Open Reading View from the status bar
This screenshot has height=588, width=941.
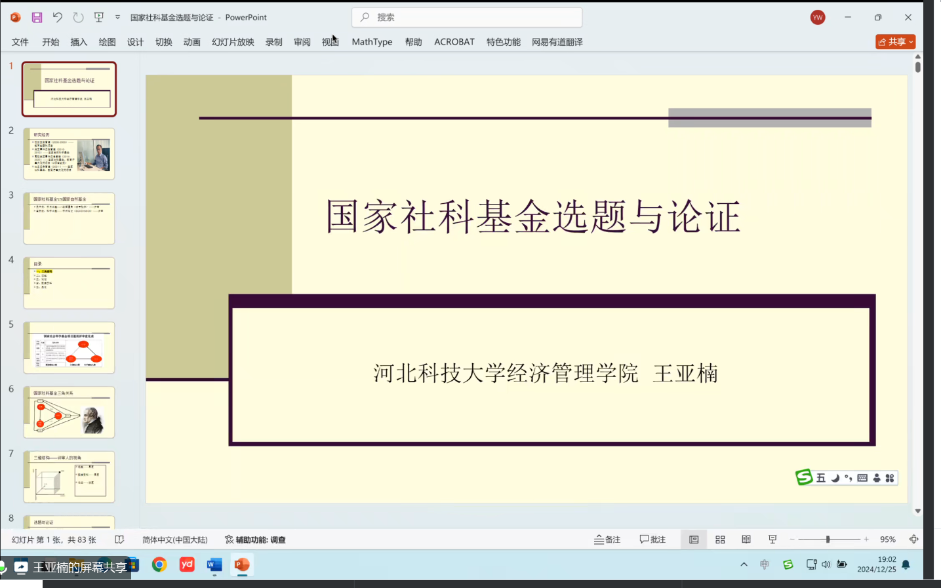tap(746, 539)
